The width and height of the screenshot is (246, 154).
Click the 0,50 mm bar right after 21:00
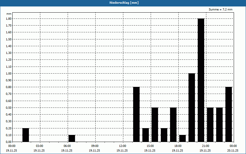coord(210,125)
